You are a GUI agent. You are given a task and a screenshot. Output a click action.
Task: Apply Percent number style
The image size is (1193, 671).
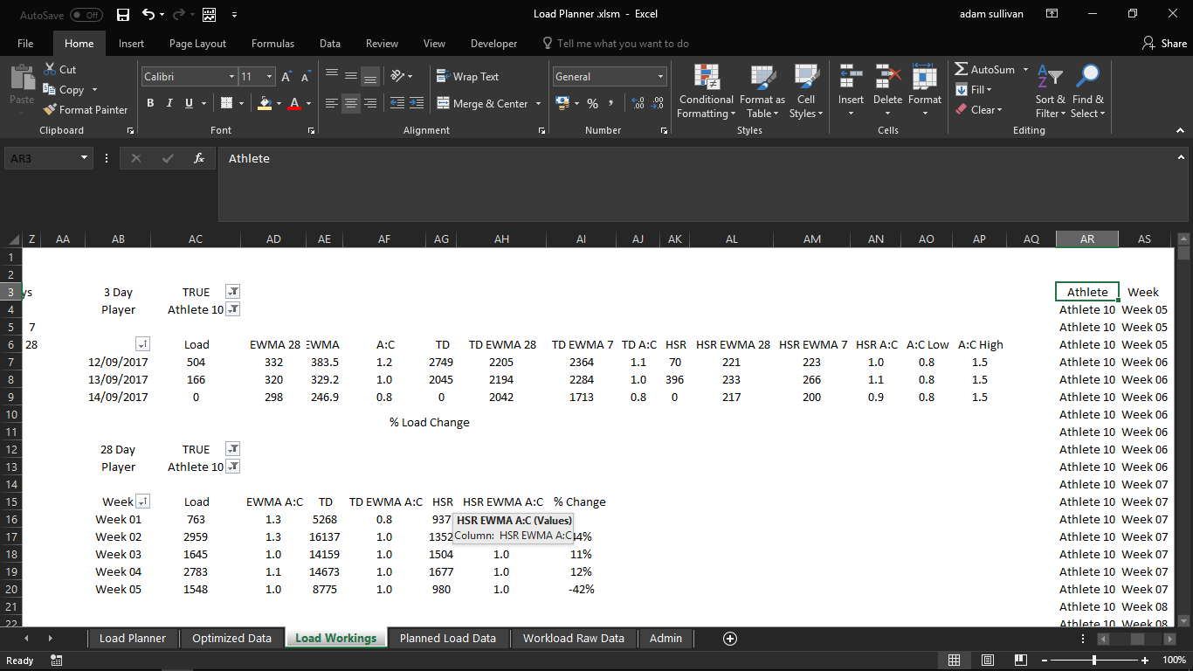tap(593, 103)
